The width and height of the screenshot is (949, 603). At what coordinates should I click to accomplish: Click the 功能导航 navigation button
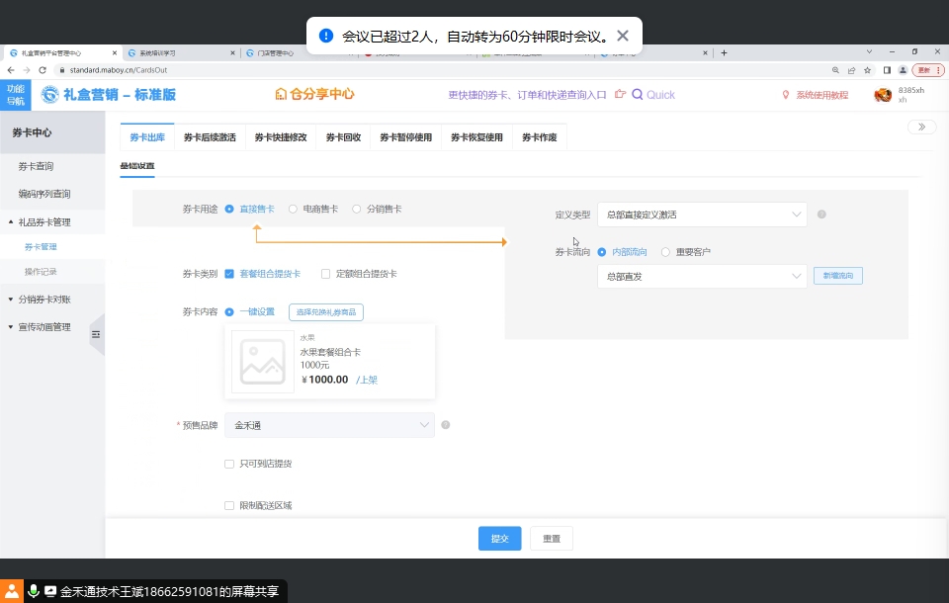16,95
